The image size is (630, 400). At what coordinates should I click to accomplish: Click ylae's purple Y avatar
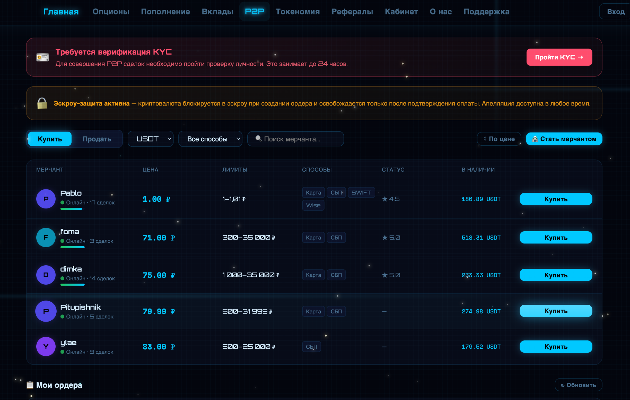point(46,347)
